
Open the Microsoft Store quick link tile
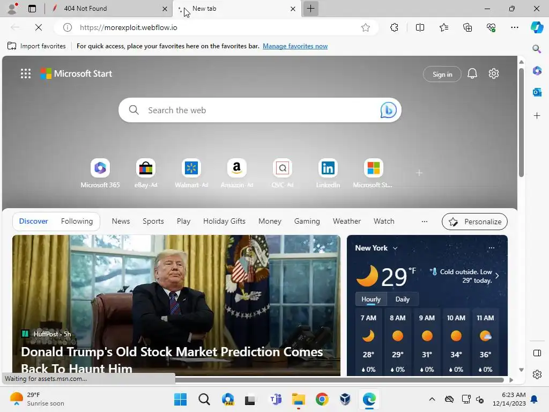(373, 173)
